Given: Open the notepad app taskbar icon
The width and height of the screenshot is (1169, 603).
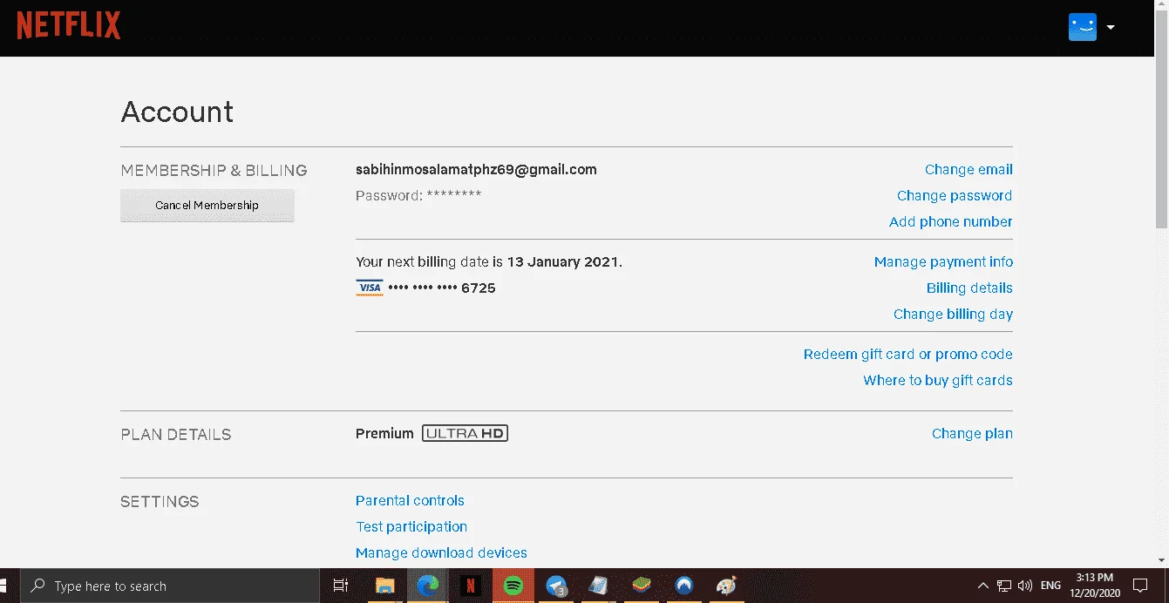Looking at the screenshot, I should pos(599,586).
